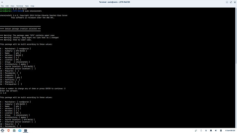
Task: Open the network icon in tray
Action: pyautogui.click(x=206, y=131)
